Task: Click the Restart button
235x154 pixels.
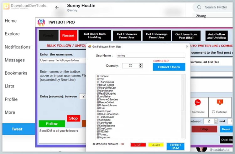Action: [x=68, y=35]
